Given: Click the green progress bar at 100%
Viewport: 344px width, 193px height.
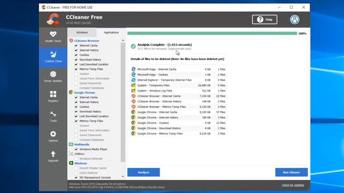Looking at the screenshot, I should (x=212, y=33).
